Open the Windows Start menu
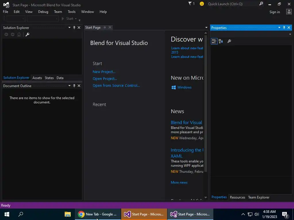 click(7, 214)
